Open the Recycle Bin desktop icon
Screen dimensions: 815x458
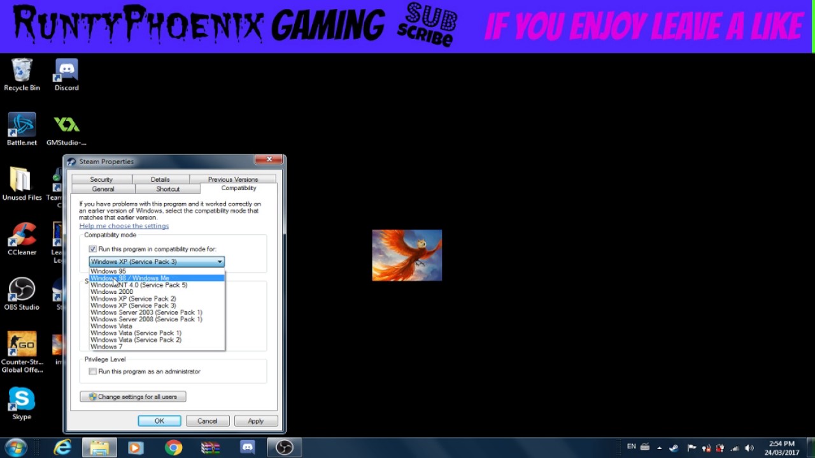[x=22, y=75]
